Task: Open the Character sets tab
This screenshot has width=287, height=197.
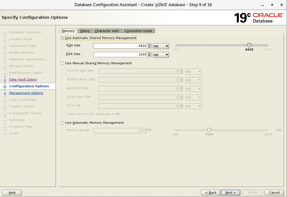Action: coord(107,31)
